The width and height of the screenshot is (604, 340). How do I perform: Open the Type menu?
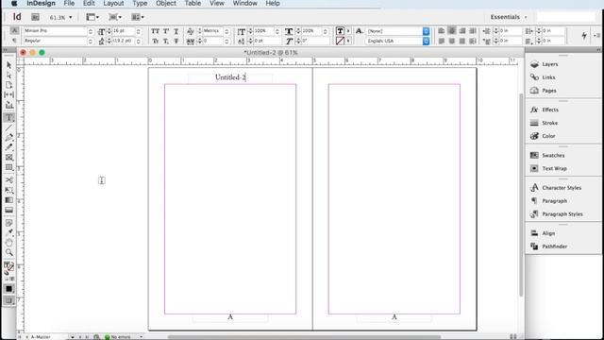[140, 4]
